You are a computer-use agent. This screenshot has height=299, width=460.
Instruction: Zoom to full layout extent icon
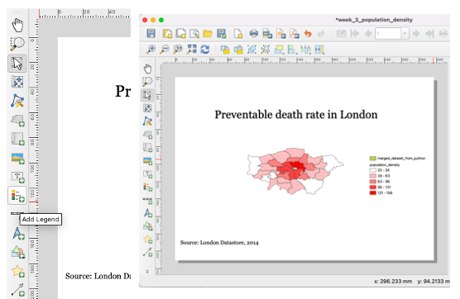pos(191,50)
